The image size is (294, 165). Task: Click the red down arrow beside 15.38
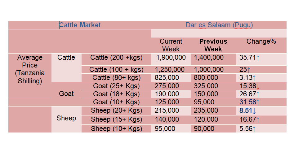[258, 86]
